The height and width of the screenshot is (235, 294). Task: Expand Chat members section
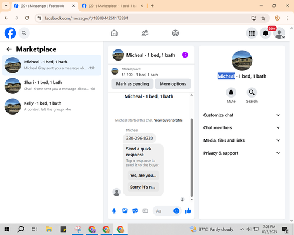(x=242, y=127)
